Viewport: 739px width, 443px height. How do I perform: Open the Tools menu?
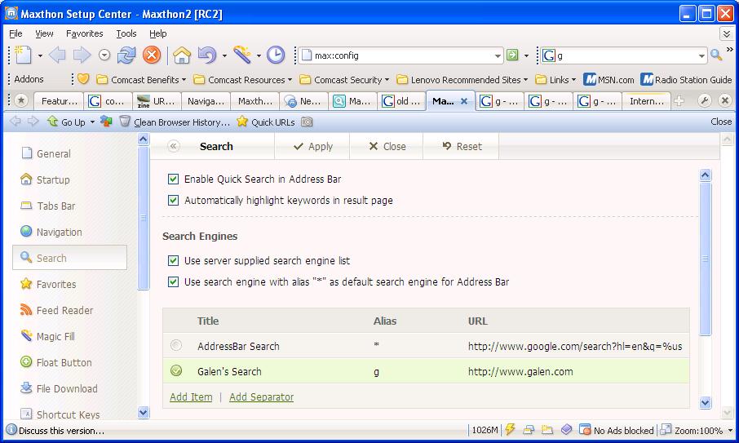pos(126,33)
